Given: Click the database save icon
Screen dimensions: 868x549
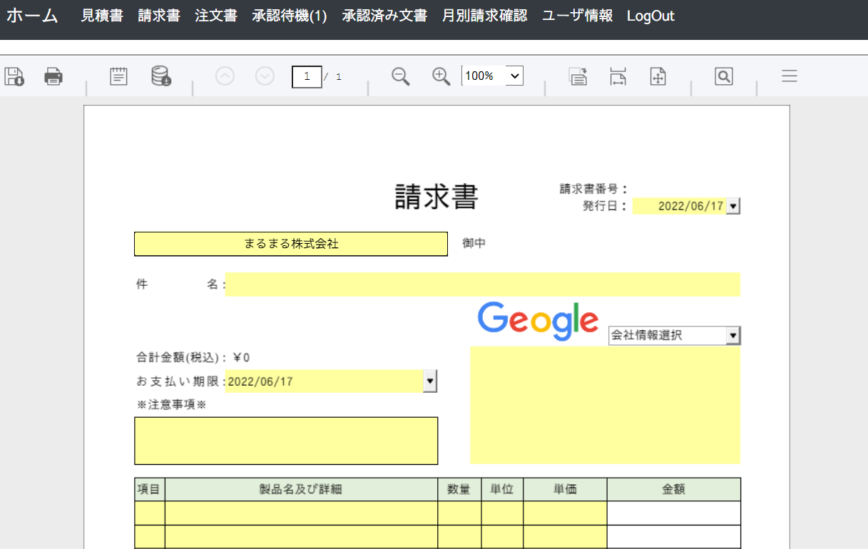Looking at the screenshot, I should [x=161, y=76].
